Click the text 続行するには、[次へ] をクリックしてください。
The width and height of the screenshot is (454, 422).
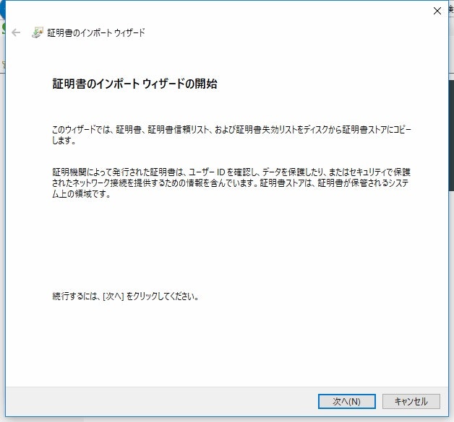tap(125, 296)
